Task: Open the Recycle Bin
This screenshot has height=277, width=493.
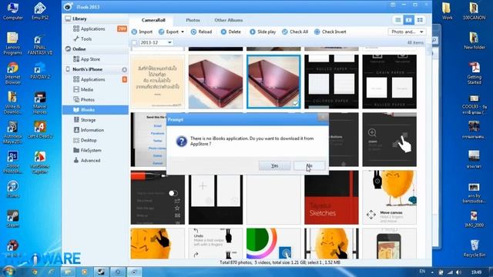Action: coord(475,248)
